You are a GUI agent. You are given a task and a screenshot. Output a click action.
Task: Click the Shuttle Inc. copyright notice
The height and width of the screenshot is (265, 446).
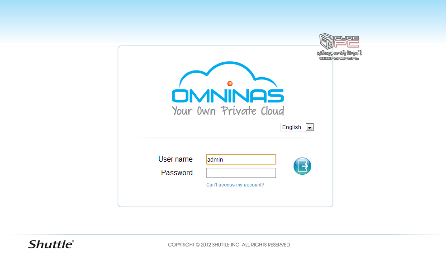point(229,245)
